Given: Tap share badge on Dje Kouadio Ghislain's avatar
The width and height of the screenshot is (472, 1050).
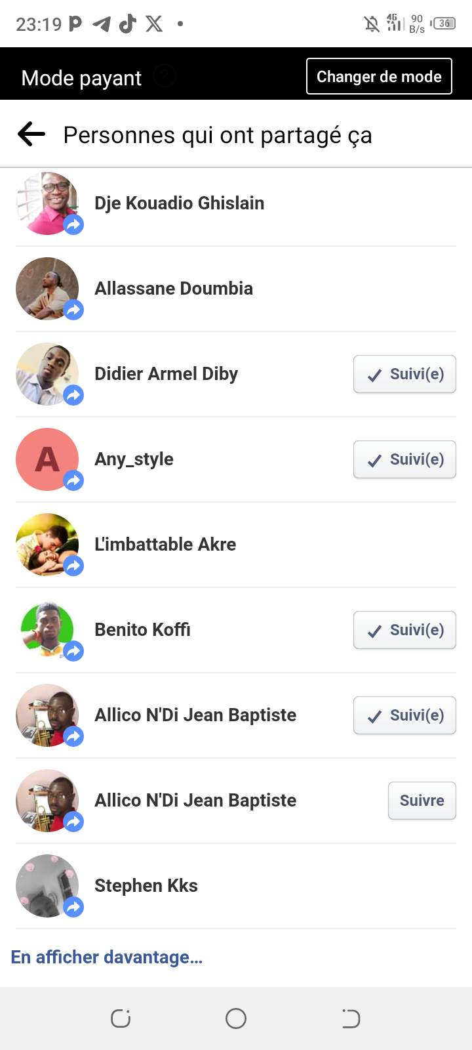Looking at the screenshot, I should [x=73, y=225].
